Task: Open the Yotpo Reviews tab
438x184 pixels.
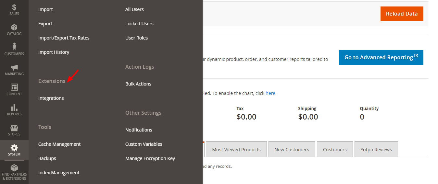Action: click(x=376, y=149)
